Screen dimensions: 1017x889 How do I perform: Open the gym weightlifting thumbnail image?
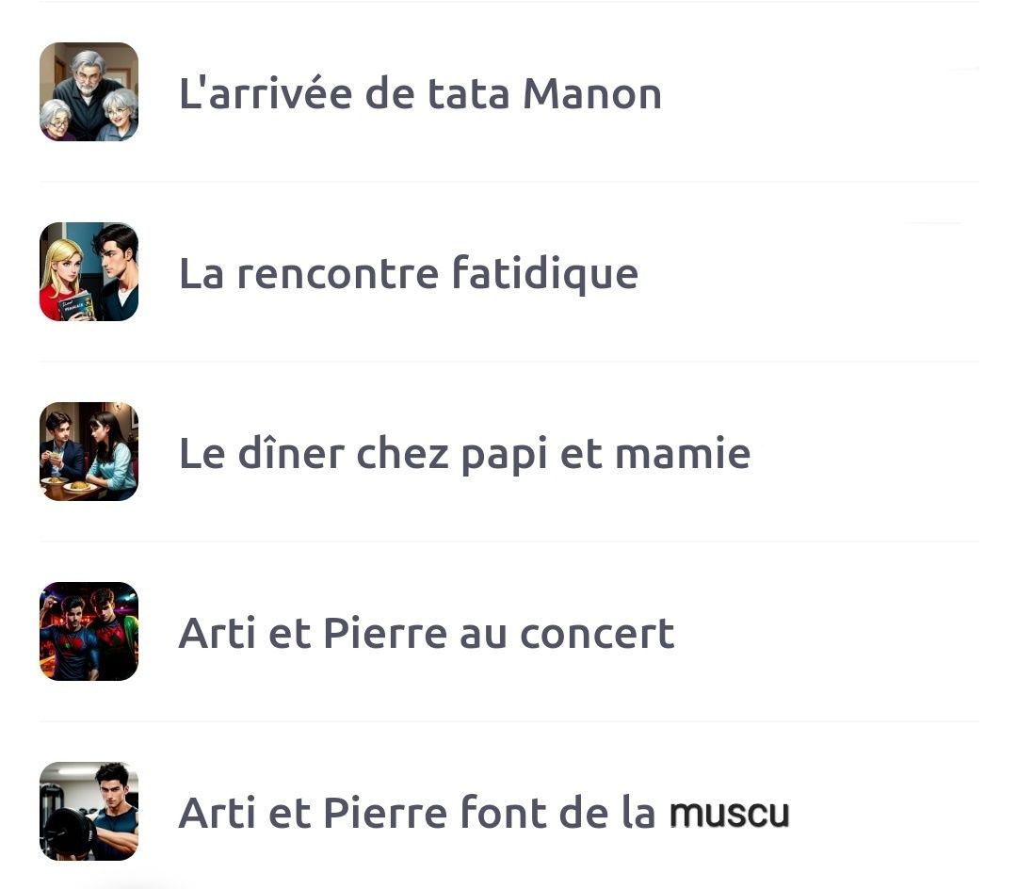89,811
